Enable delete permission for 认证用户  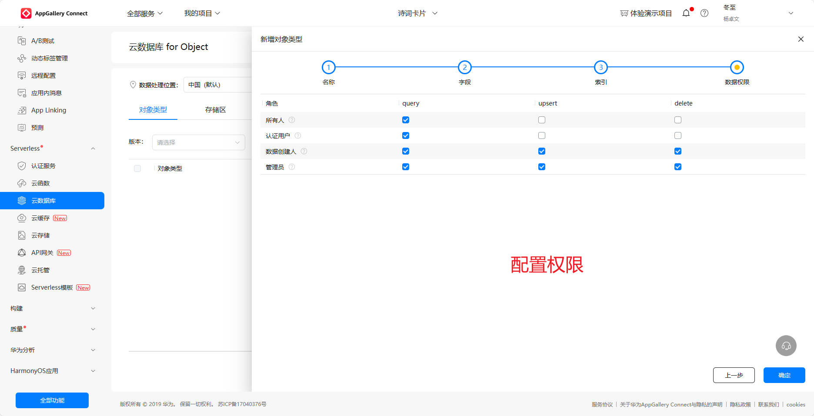point(678,135)
